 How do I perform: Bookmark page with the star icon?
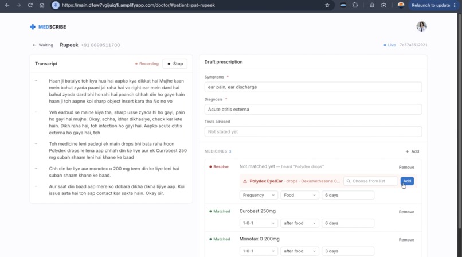click(x=327, y=5)
